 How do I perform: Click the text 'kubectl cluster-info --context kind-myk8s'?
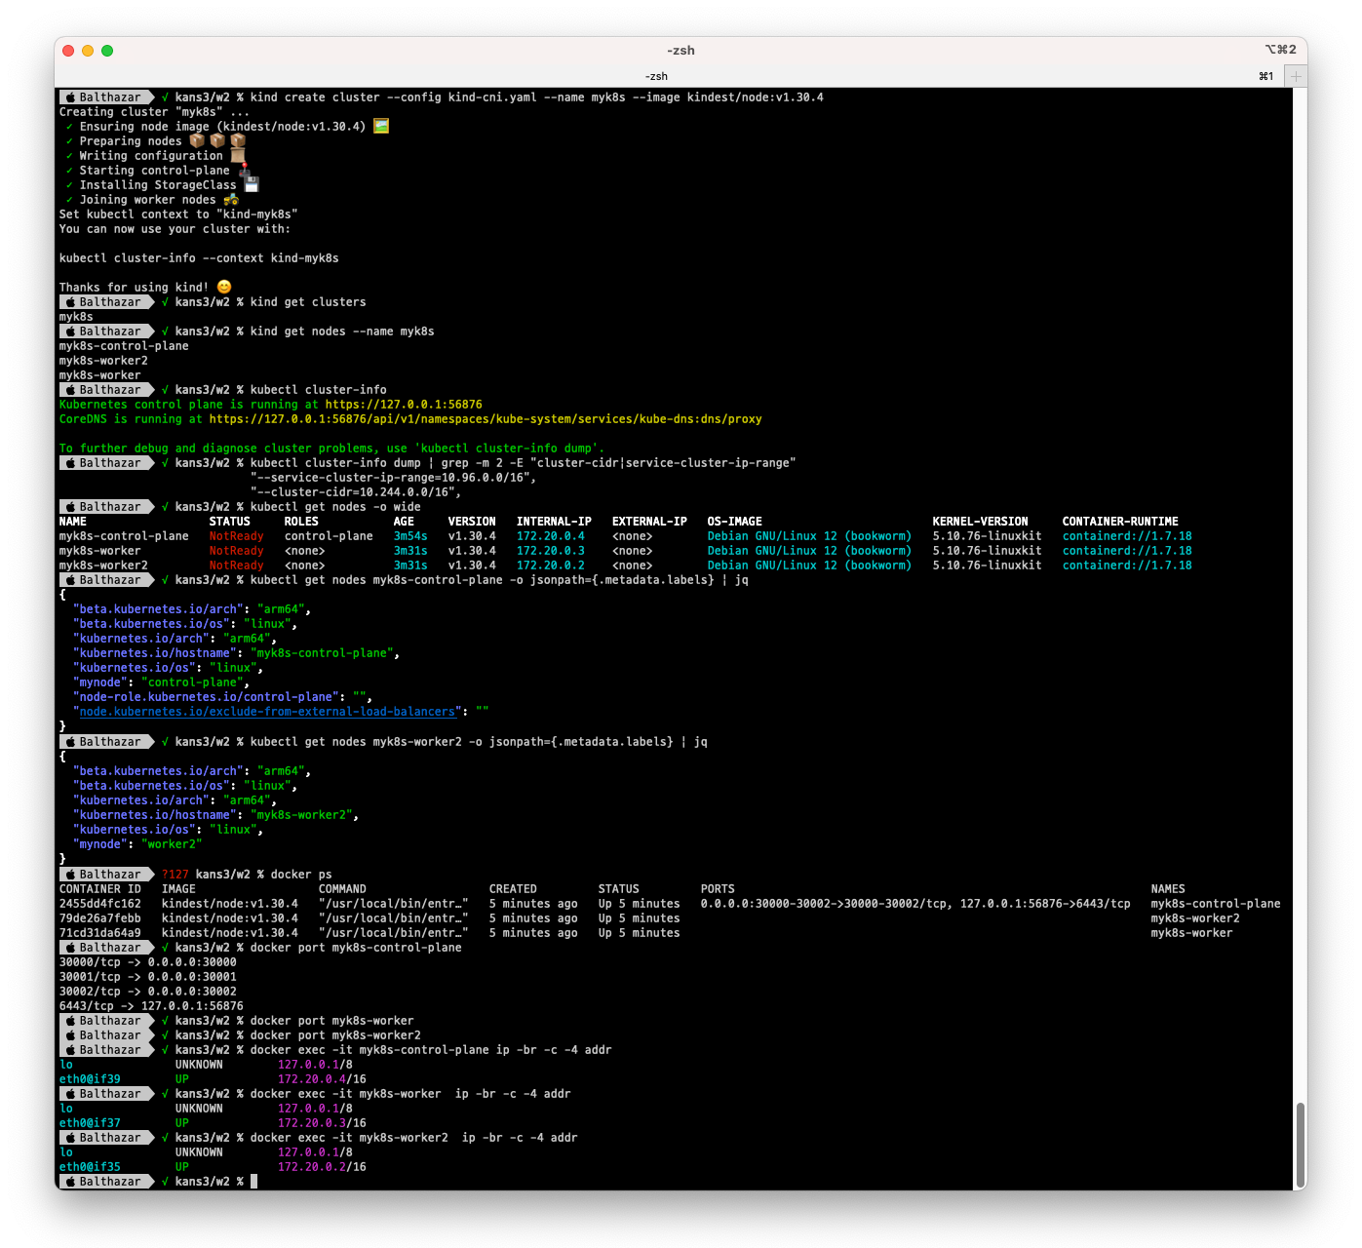[x=199, y=258]
